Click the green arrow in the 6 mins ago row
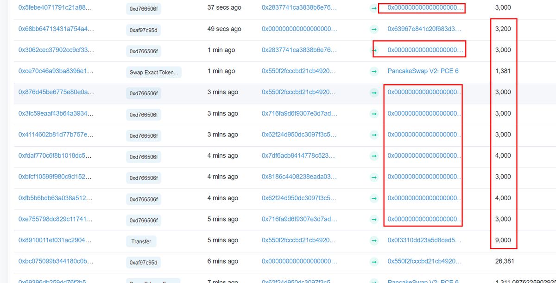The width and height of the screenshot is (556, 283). point(374,261)
